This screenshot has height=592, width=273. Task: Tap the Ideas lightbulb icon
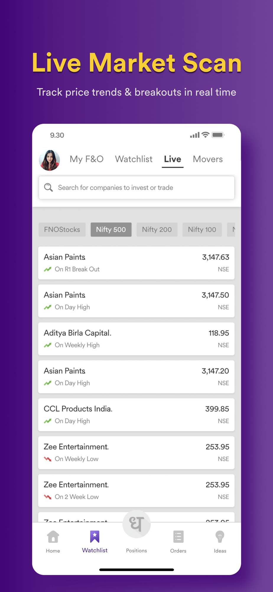click(x=220, y=536)
